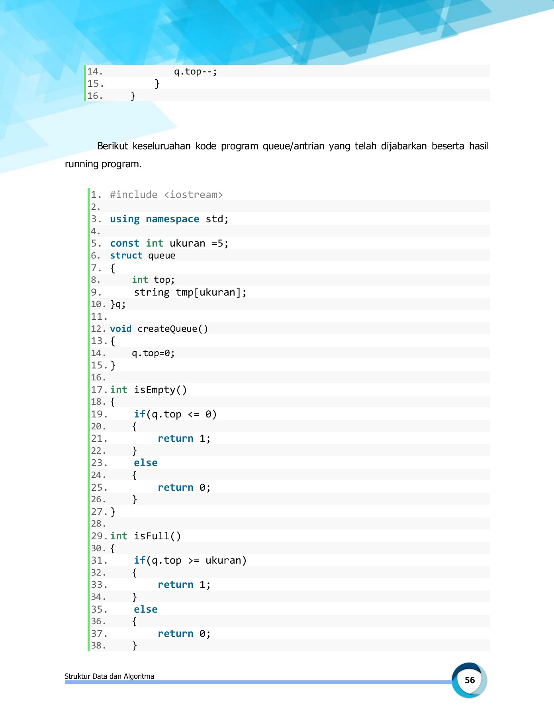
Task: Click the 'if(q.top <= 0)' condition
Action: (175, 414)
